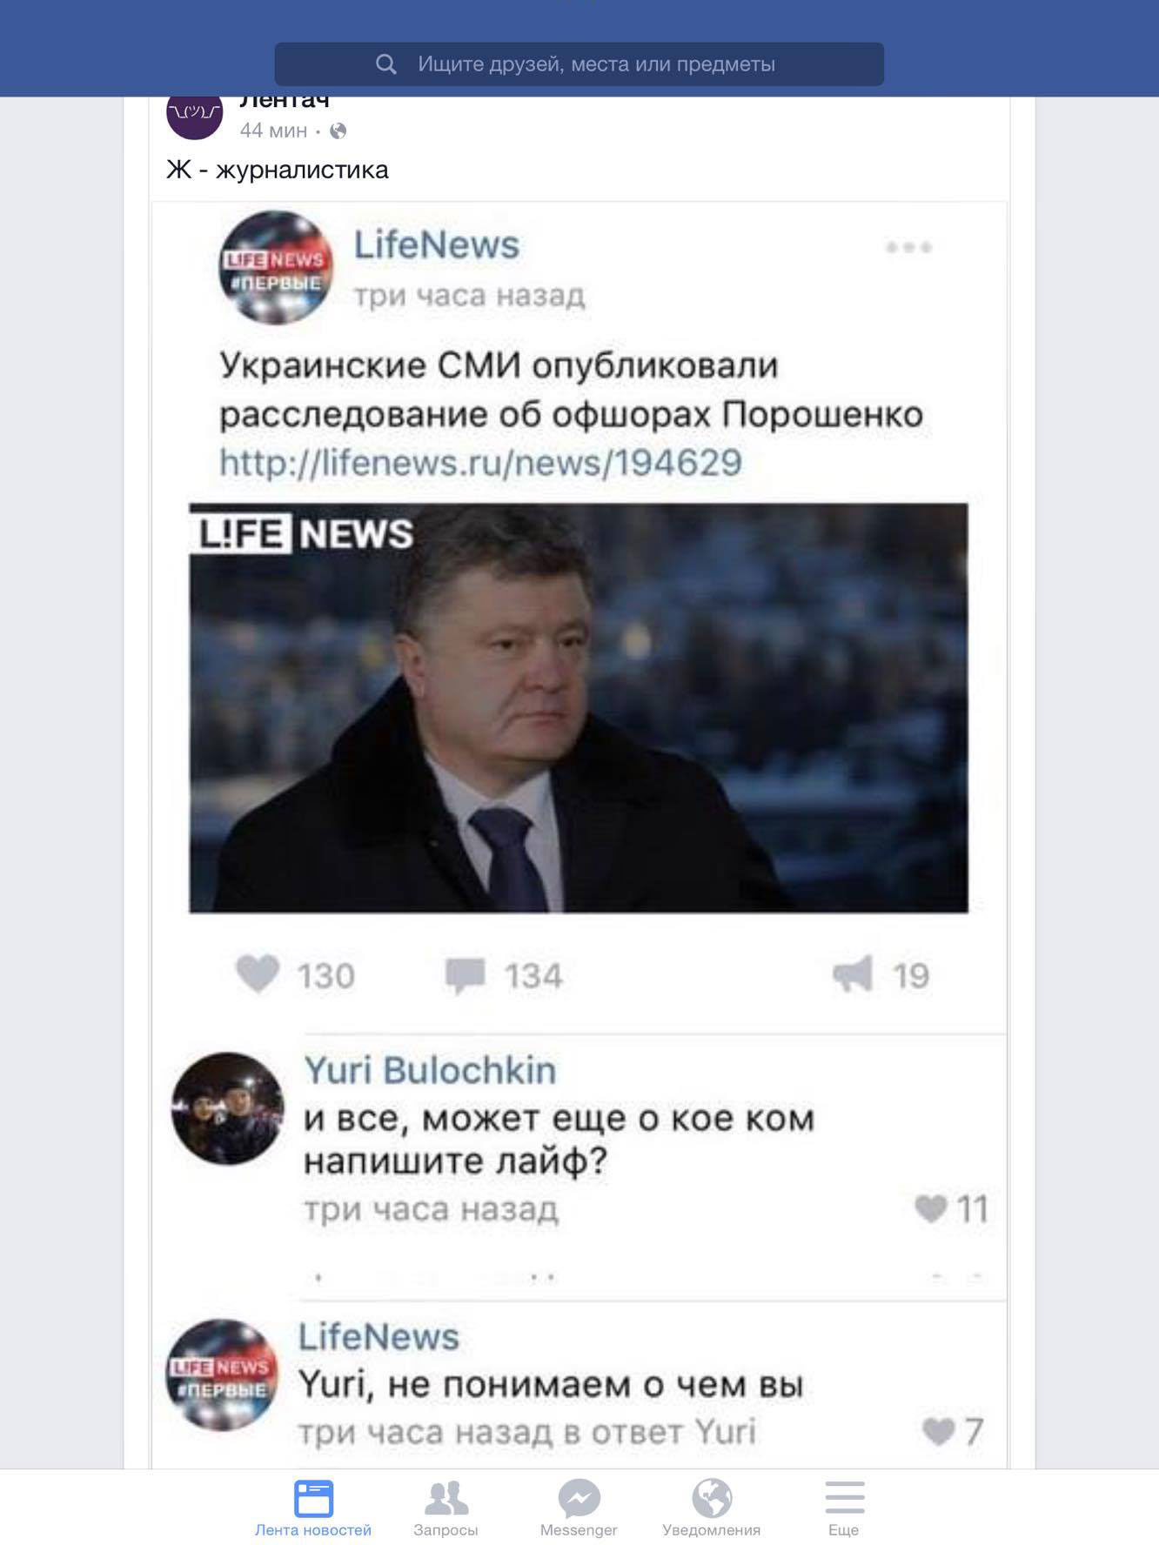The image size is (1159, 1545).
Task: Open Yuri Bulochkin's profile avatar
Action: pos(228,1109)
